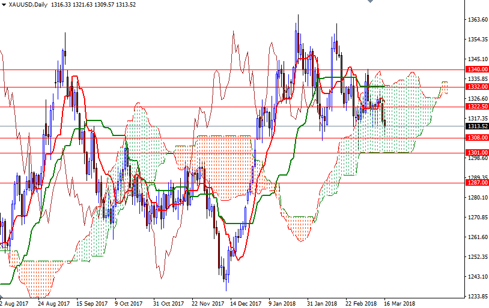Click the 1233.85 price scale value

[478, 296]
